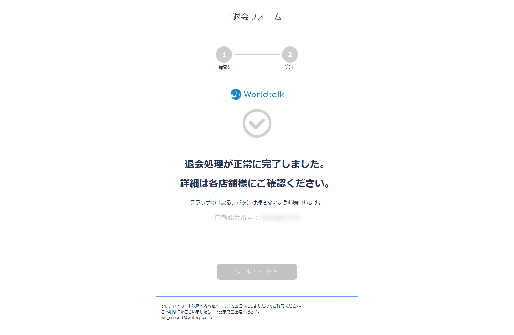Click the 自動課金番号 label
Viewport: 514px width, 335px height.
coord(236,218)
